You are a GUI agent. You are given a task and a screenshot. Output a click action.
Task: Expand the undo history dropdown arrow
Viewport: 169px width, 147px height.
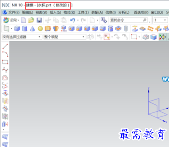pyautogui.click(x=78, y=20)
